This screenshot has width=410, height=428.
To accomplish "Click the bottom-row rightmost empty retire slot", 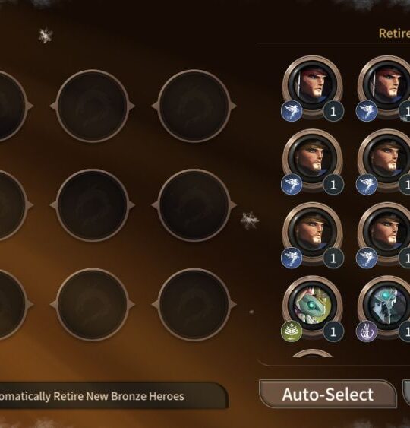I will (x=194, y=305).
